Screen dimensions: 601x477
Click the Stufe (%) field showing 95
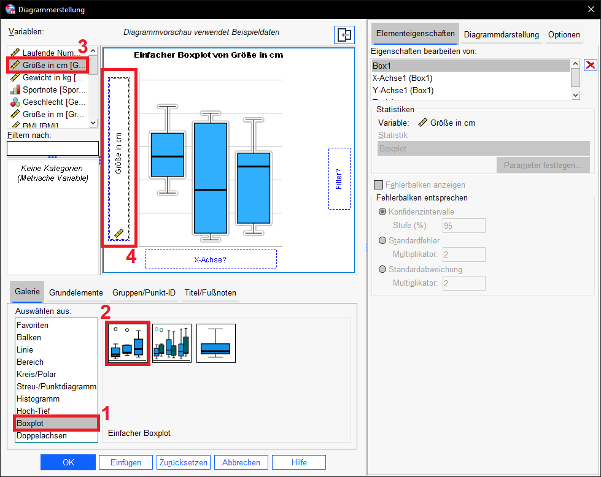[463, 226]
